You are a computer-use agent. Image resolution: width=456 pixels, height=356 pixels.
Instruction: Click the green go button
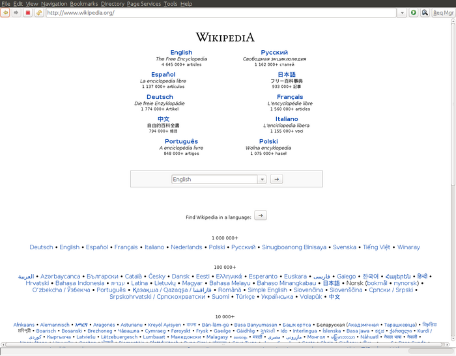click(414, 12)
